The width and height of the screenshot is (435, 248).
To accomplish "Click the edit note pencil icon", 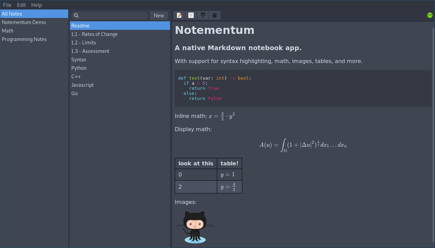I will [x=179, y=15].
